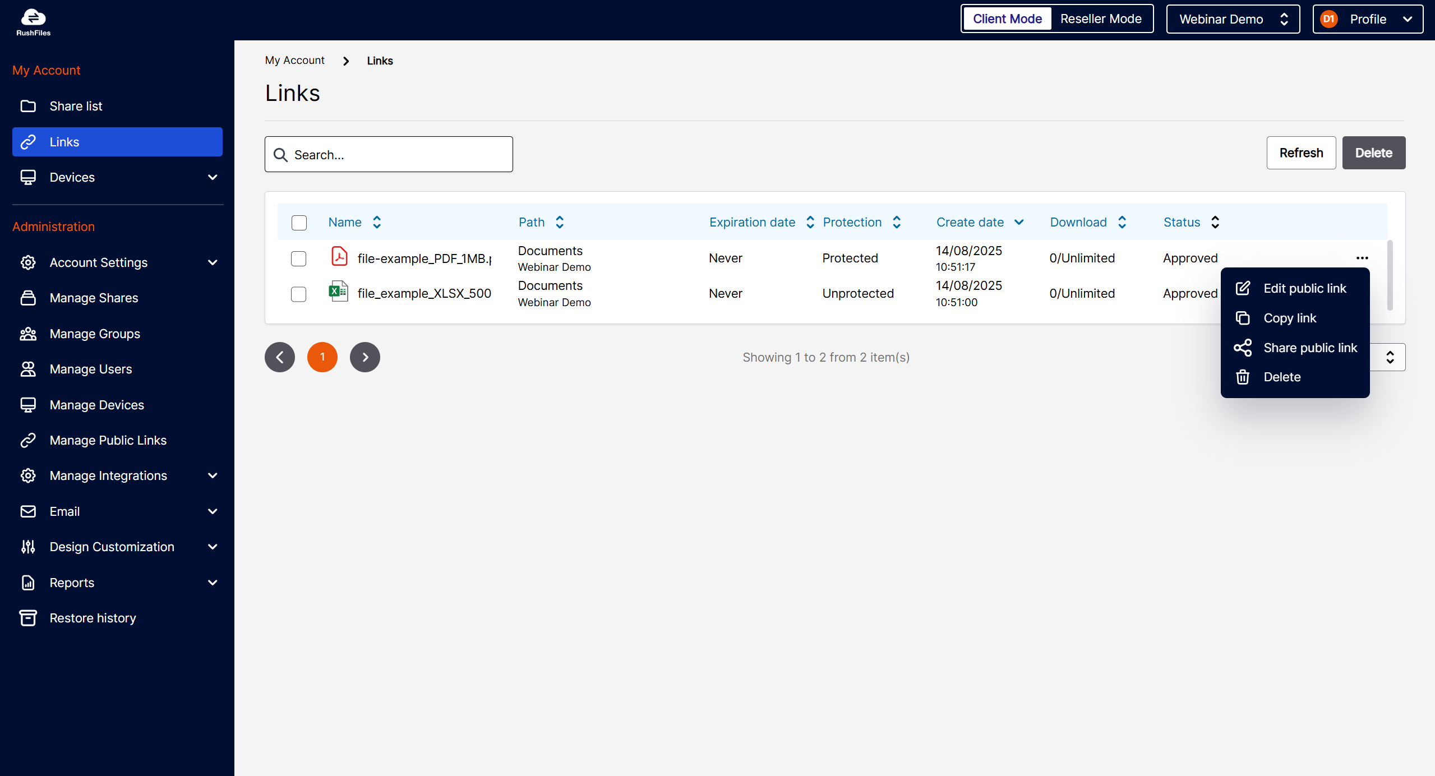The height and width of the screenshot is (776, 1435).
Task: Select Share public link menu entry
Action: point(1309,348)
